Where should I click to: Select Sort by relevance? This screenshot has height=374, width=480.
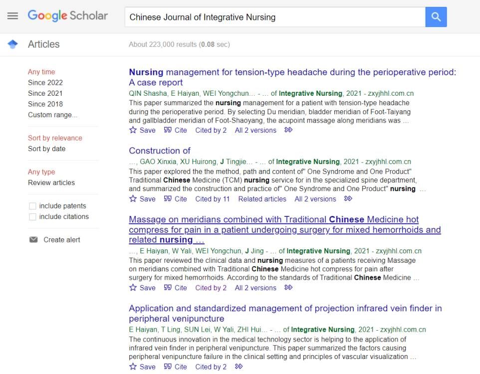(x=55, y=138)
